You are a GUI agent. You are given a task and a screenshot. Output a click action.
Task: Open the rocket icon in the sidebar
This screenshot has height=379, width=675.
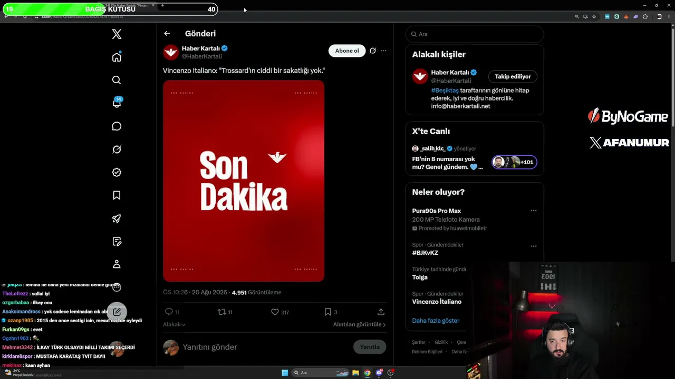pos(117,218)
